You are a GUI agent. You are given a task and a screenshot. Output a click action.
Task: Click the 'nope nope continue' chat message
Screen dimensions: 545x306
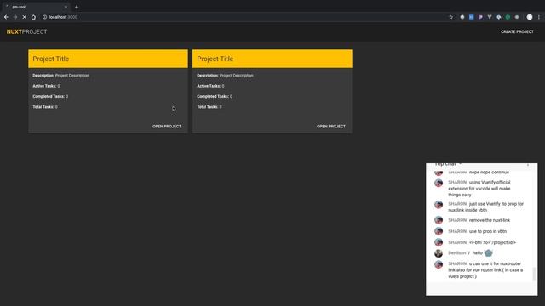pos(489,172)
